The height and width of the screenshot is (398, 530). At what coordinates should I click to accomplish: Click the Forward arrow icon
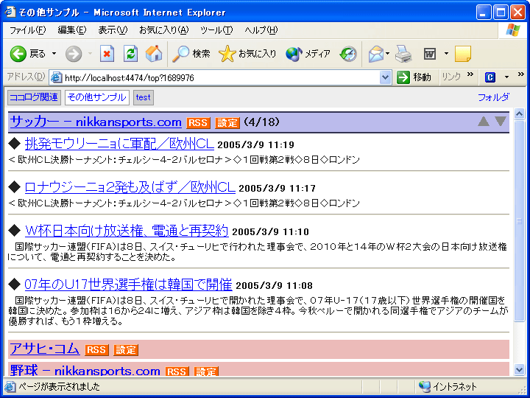tap(74, 54)
